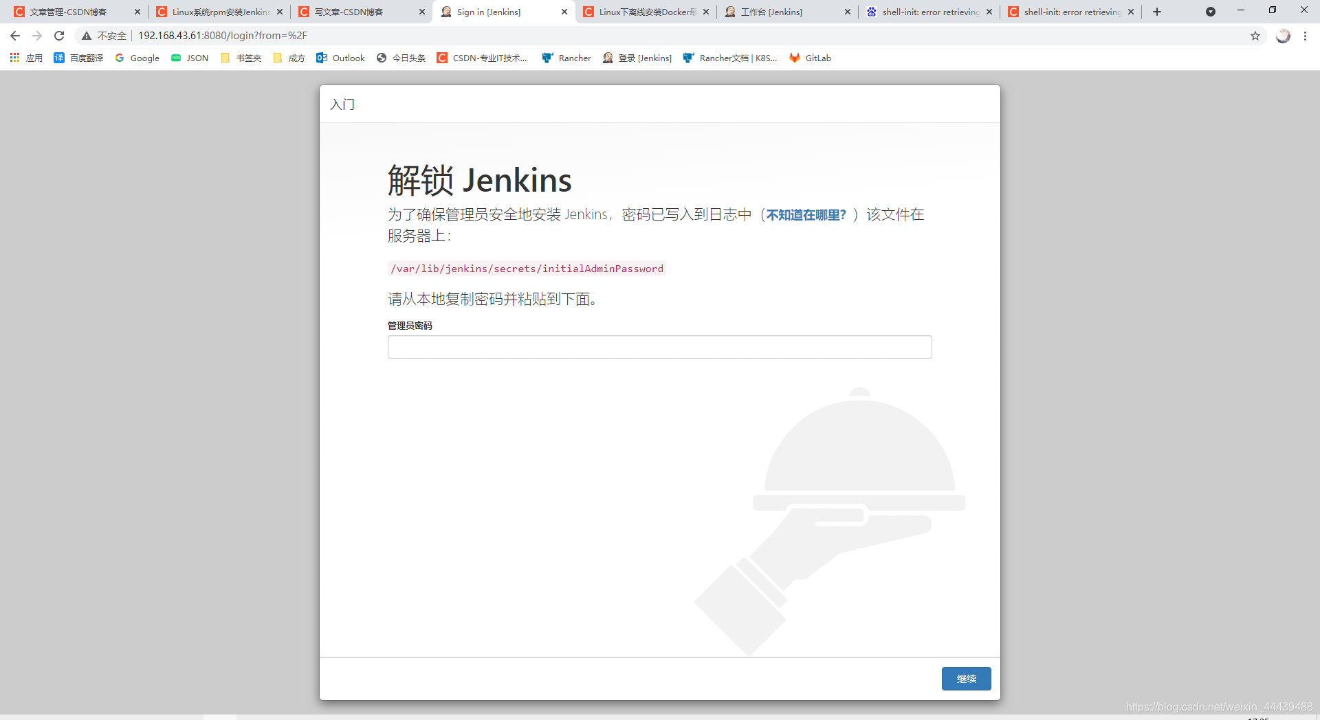The height and width of the screenshot is (720, 1320).
Task: Click the 管理员密码 label
Action: coord(410,326)
